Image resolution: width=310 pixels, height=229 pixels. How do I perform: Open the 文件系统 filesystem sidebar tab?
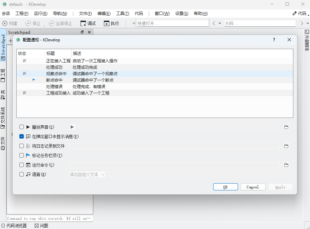click(x=3, y=118)
